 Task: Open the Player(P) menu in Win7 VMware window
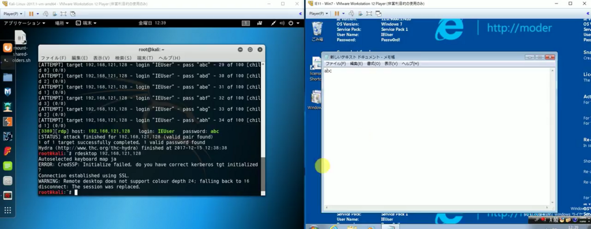coord(318,14)
